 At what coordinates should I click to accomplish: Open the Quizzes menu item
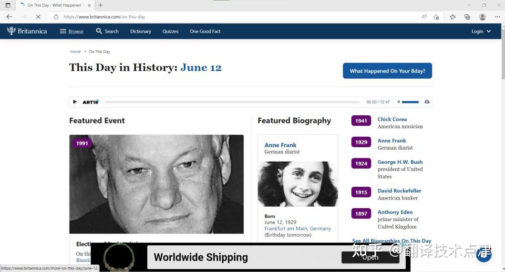tap(170, 31)
